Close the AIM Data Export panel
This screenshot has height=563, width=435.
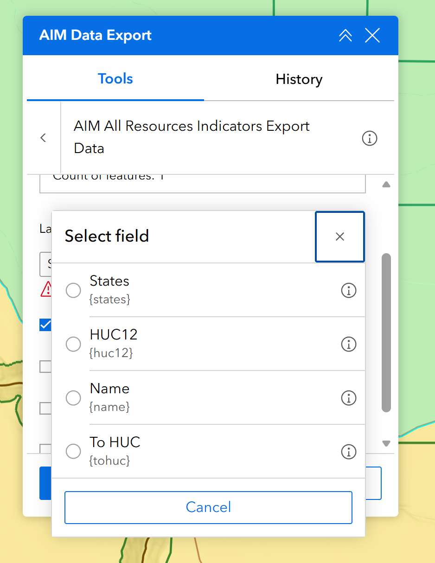tap(372, 36)
